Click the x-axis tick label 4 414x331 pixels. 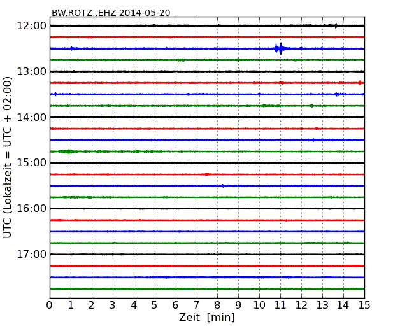pyautogui.click(x=134, y=305)
